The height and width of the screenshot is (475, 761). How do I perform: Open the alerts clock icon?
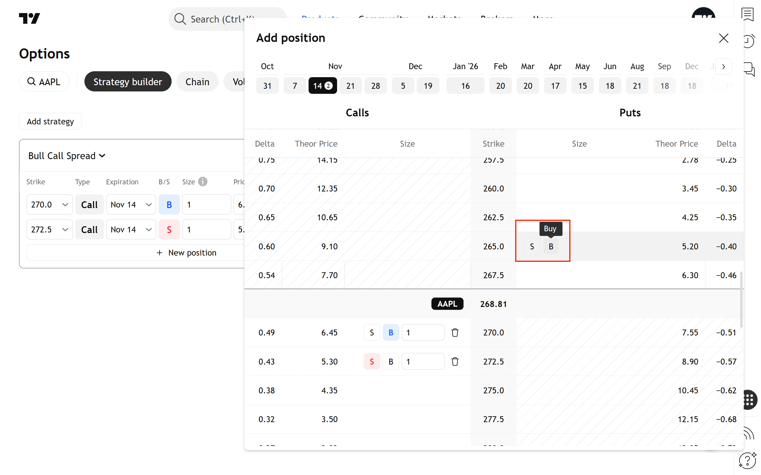749,41
